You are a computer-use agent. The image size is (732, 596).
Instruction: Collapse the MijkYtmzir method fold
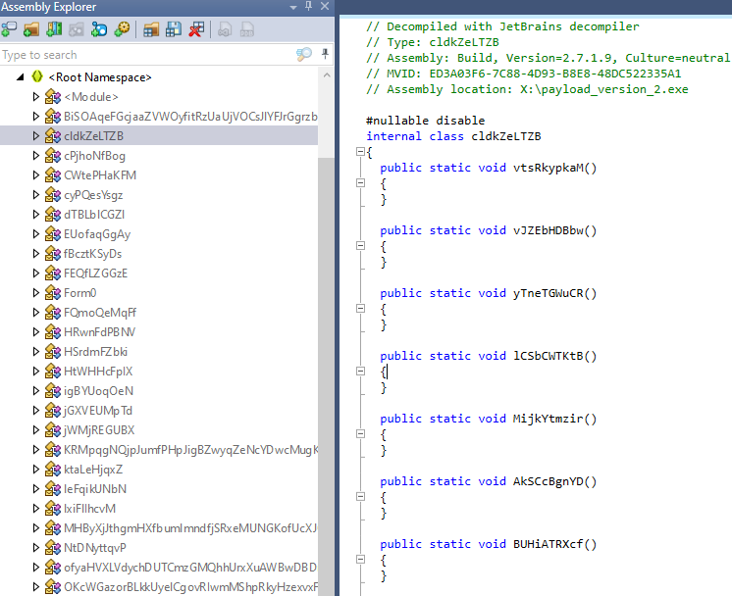[360, 433]
